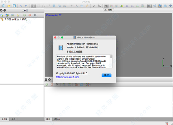
Task: Click the delete selection X icon in main toolbar
Action: tap(94, 6)
